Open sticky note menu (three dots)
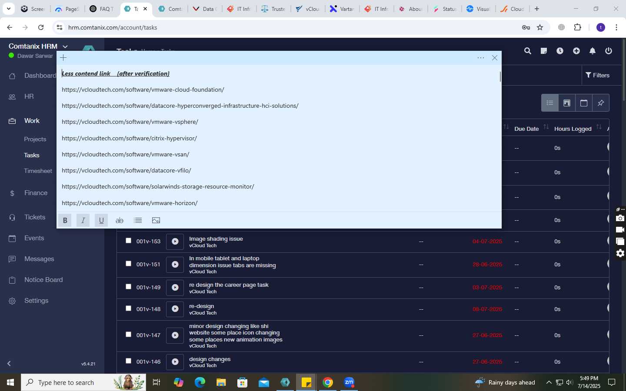 pyautogui.click(x=481, y=58)
